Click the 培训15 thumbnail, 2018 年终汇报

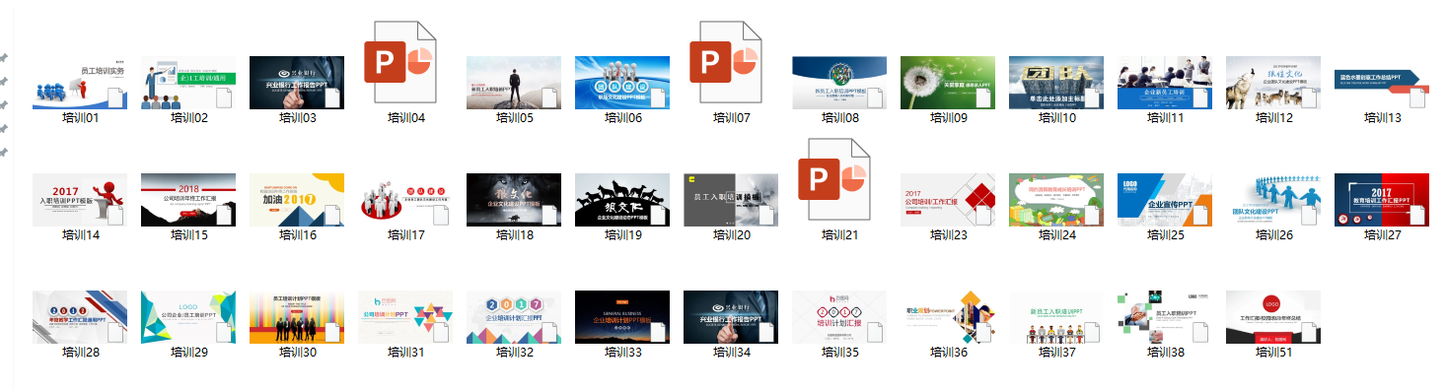click(x=188, y=200)
